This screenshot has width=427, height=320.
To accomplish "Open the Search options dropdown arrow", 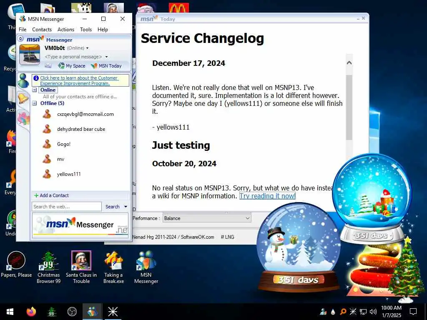I will coord(126,207).
